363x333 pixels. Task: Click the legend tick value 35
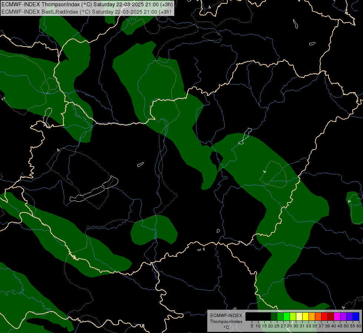(315, 326)
